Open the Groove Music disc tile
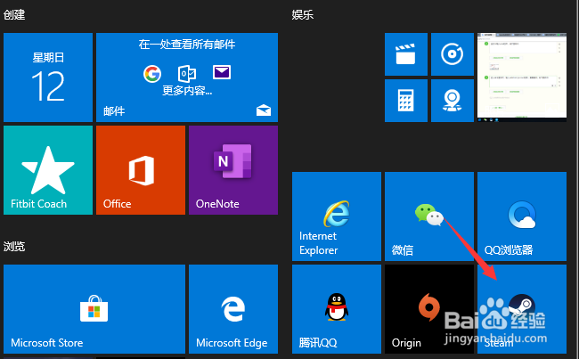 click(x=453, y=54)
